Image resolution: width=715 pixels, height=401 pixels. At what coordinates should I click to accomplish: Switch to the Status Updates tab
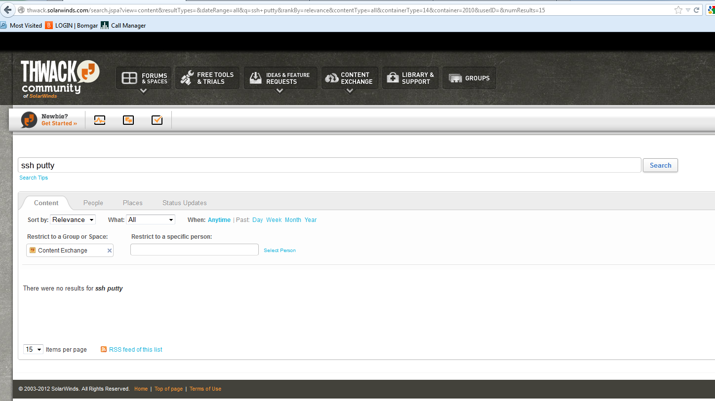[185, 203]
